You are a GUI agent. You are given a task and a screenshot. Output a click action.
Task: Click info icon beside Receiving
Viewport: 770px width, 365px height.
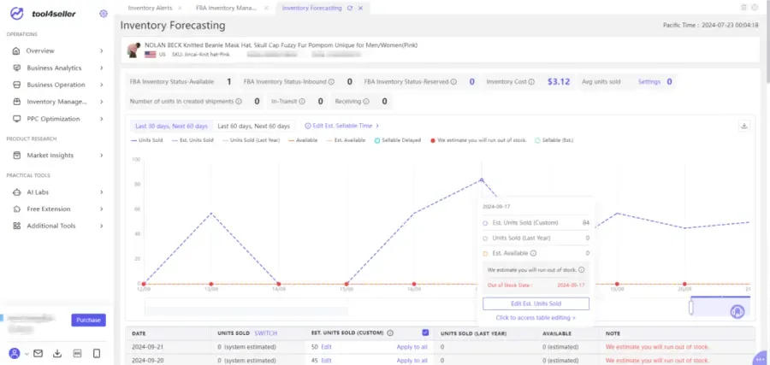coord(366,102)
